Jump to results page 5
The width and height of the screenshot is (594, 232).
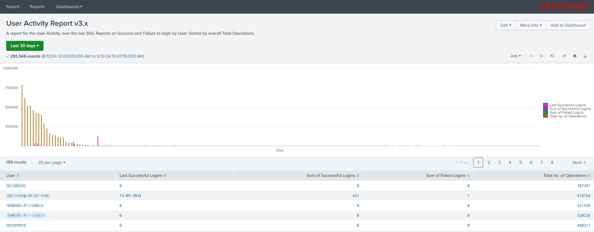(x=520, y=162)
